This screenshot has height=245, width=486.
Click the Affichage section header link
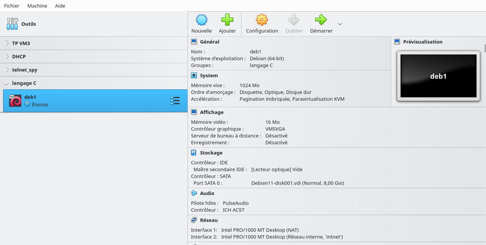pyautogui.click(x=211, y=112)
